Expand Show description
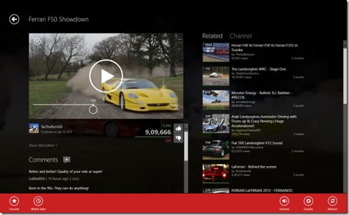 tap(43, 146)
